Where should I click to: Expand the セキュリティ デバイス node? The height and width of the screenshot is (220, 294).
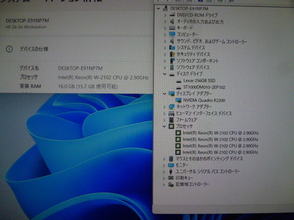point(165,55)
